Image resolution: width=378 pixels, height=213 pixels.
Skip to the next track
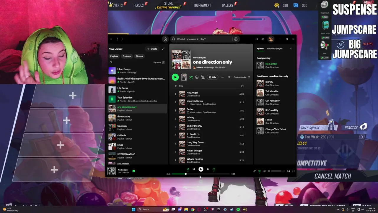point(208,169)
